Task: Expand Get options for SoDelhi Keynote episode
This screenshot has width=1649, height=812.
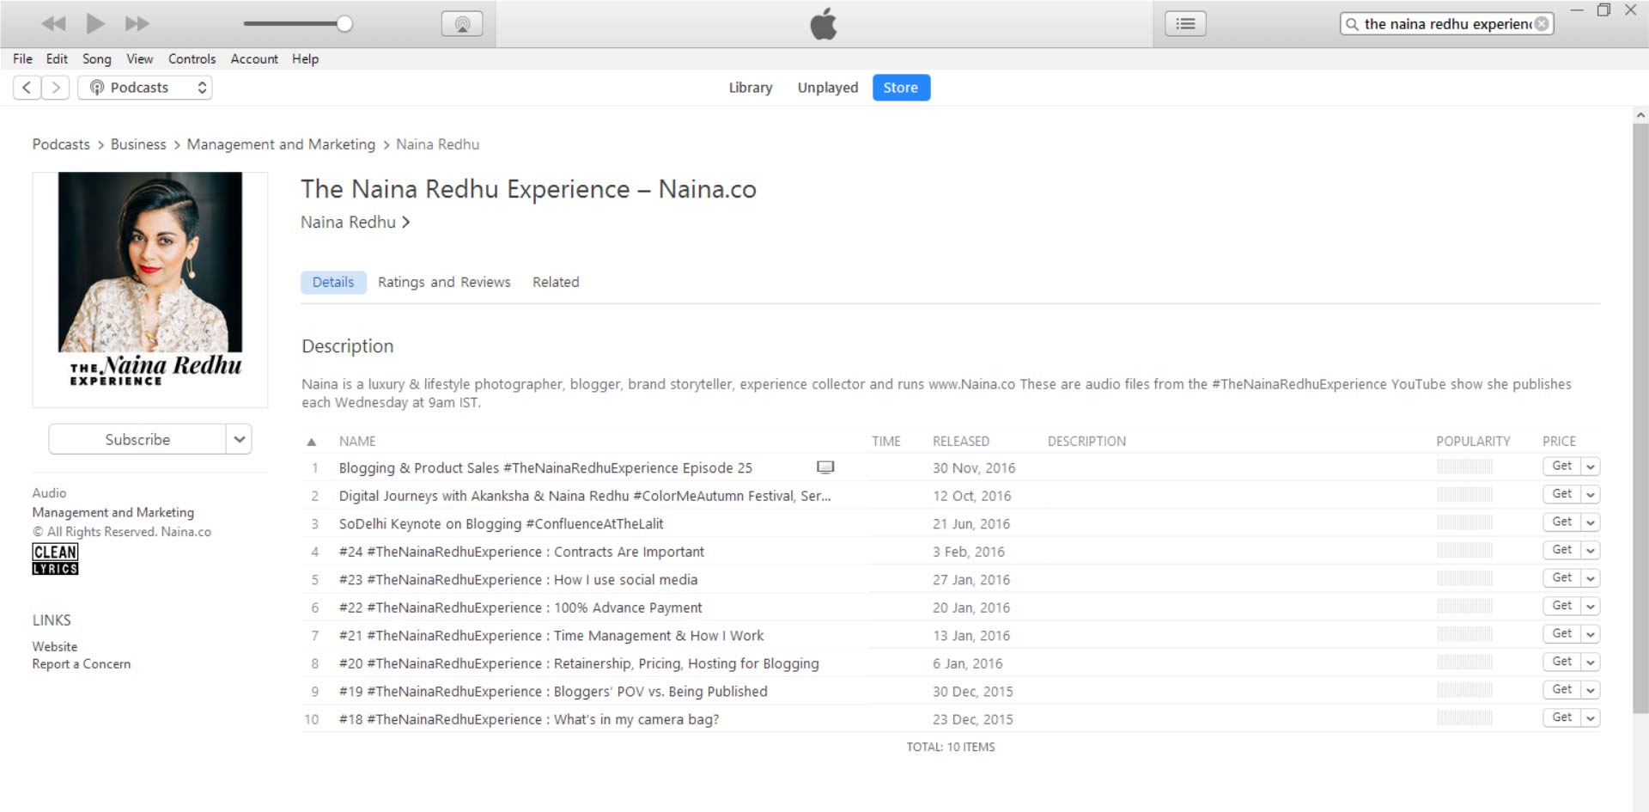Action: (1591, 522)
